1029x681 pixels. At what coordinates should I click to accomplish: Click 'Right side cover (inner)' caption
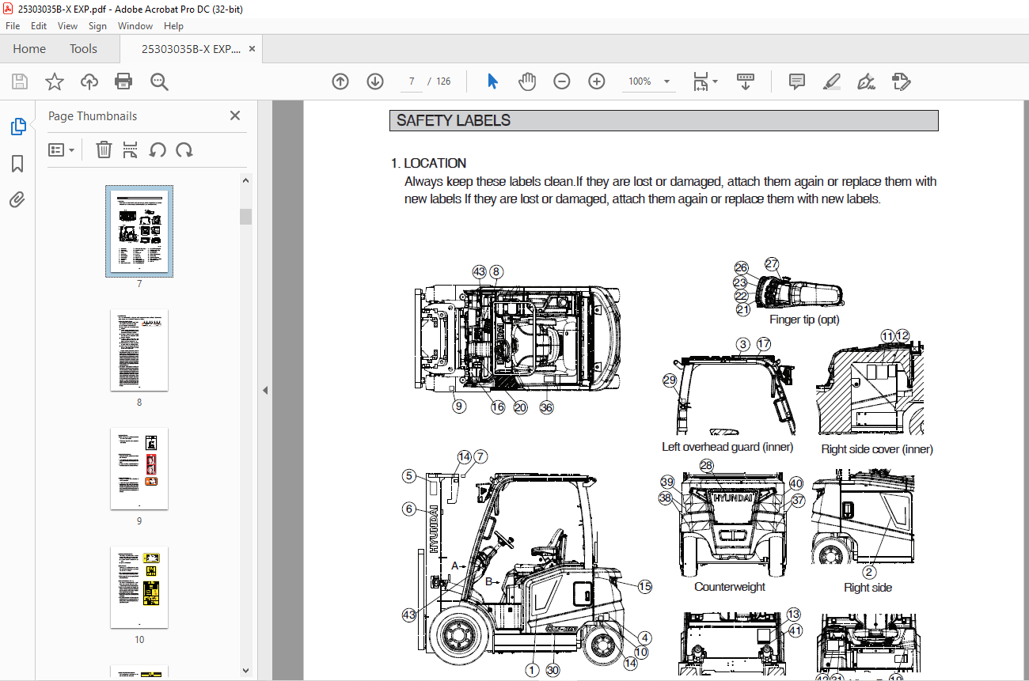coord(877,449)
